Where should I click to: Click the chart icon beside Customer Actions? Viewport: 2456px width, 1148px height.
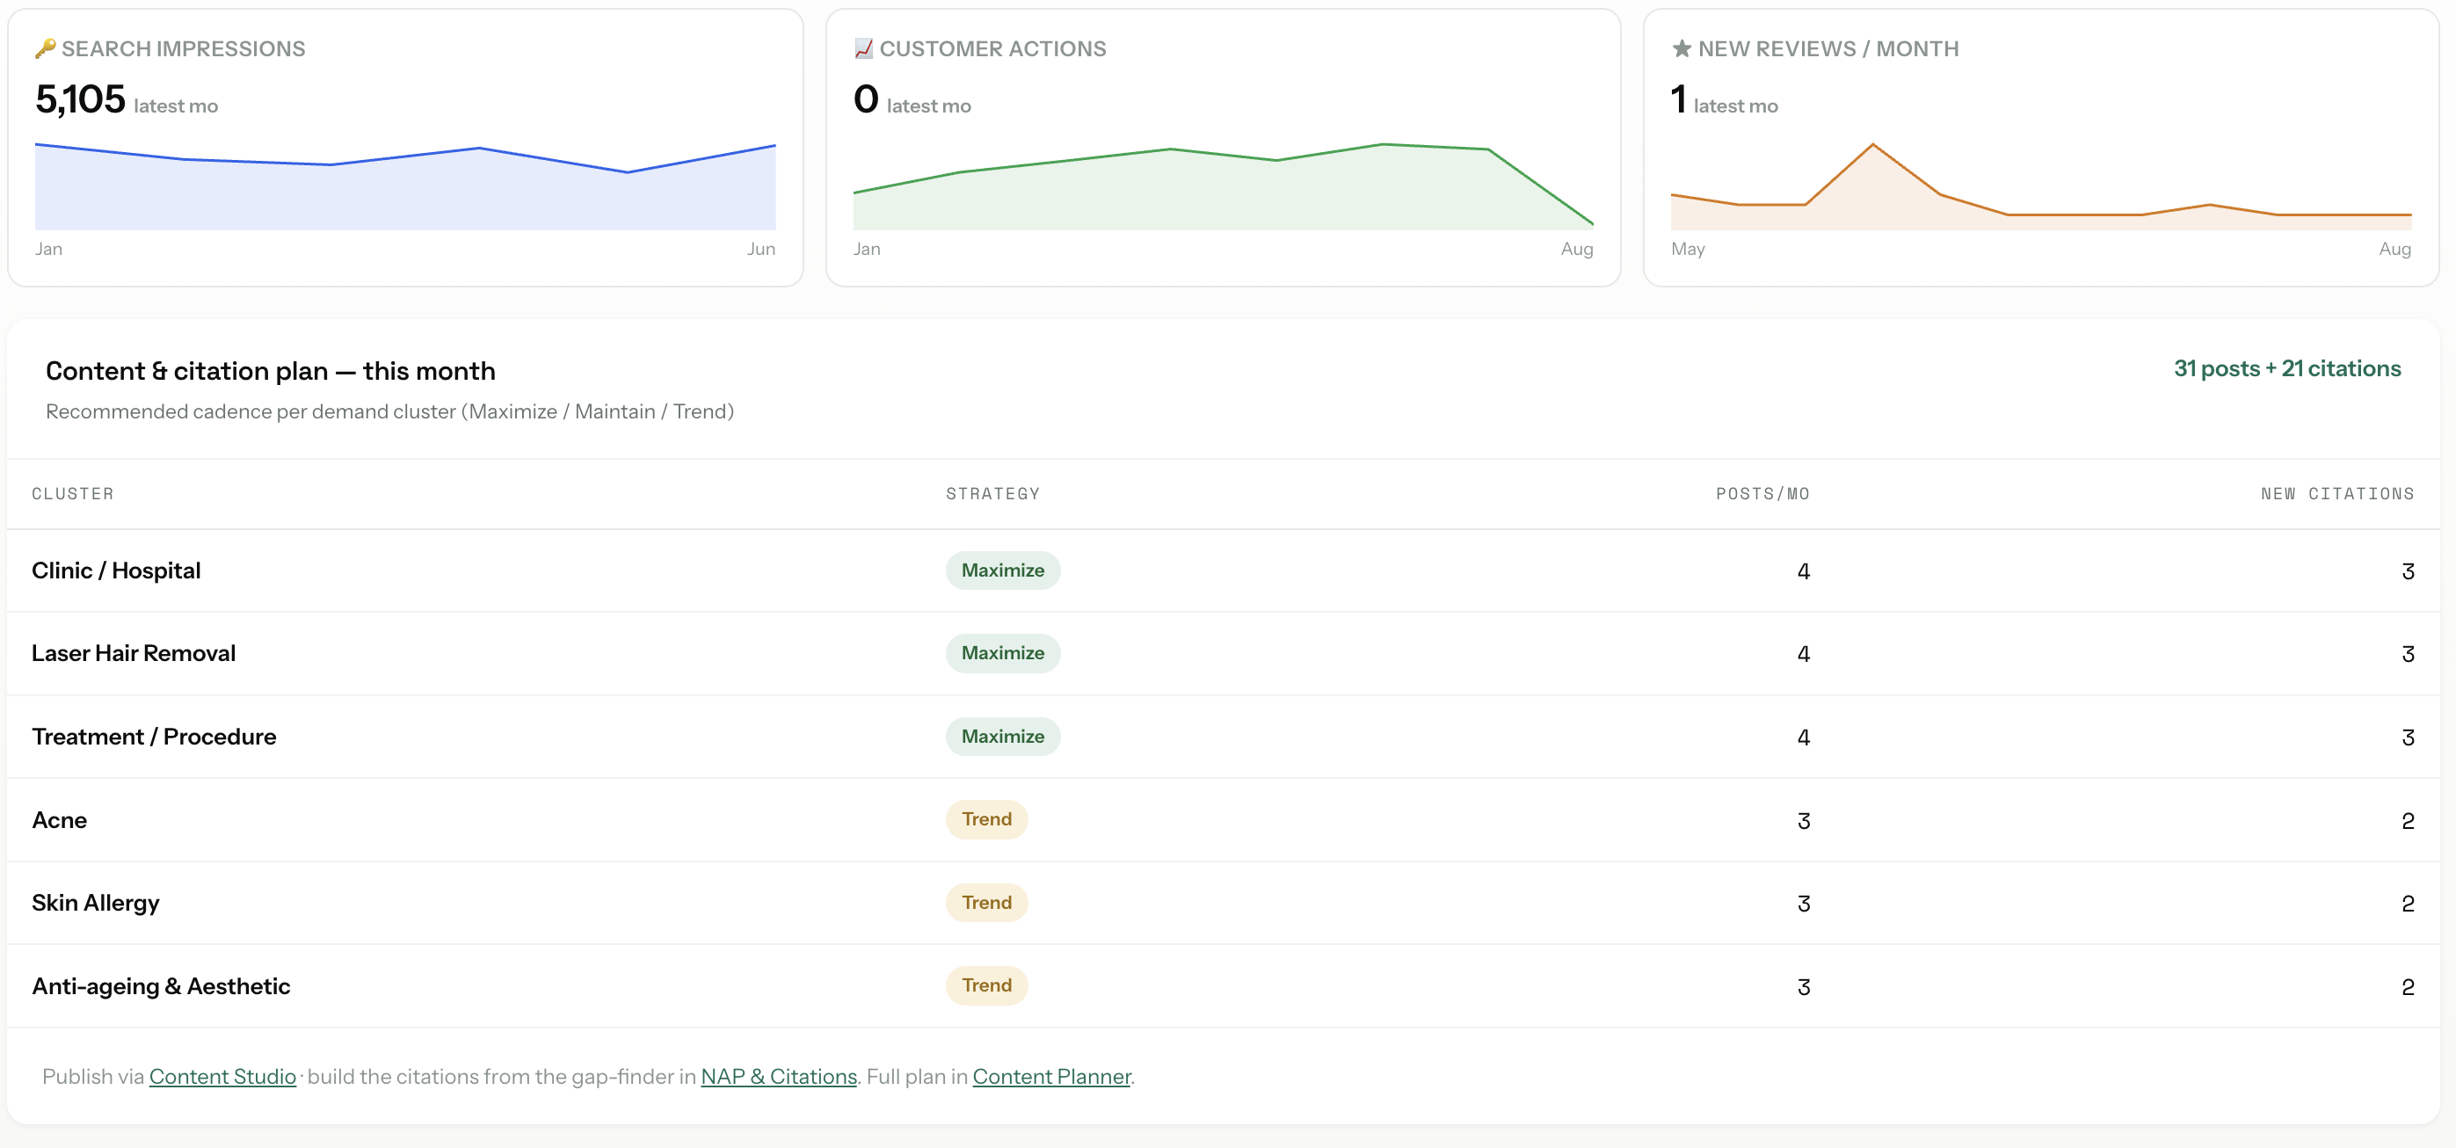tap(864, 48)
